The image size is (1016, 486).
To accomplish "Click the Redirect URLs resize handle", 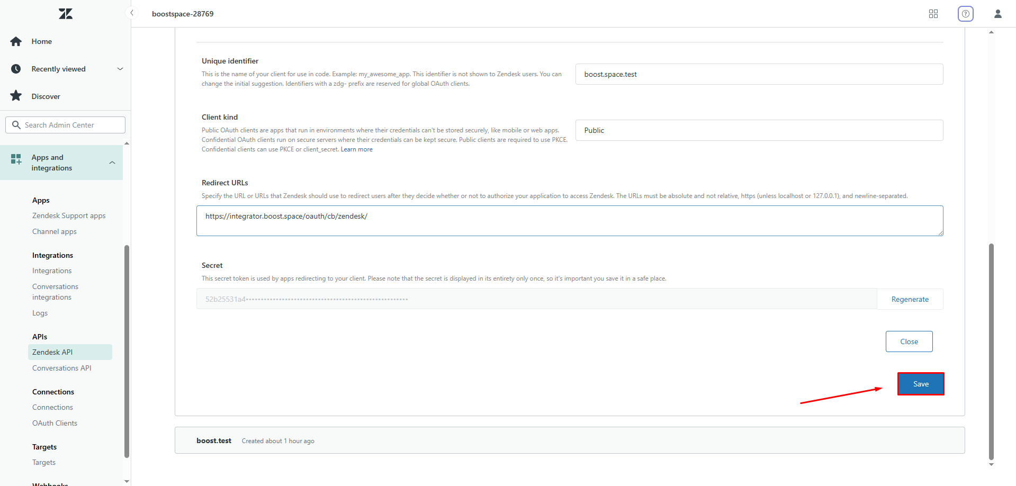I will (940, 233).
